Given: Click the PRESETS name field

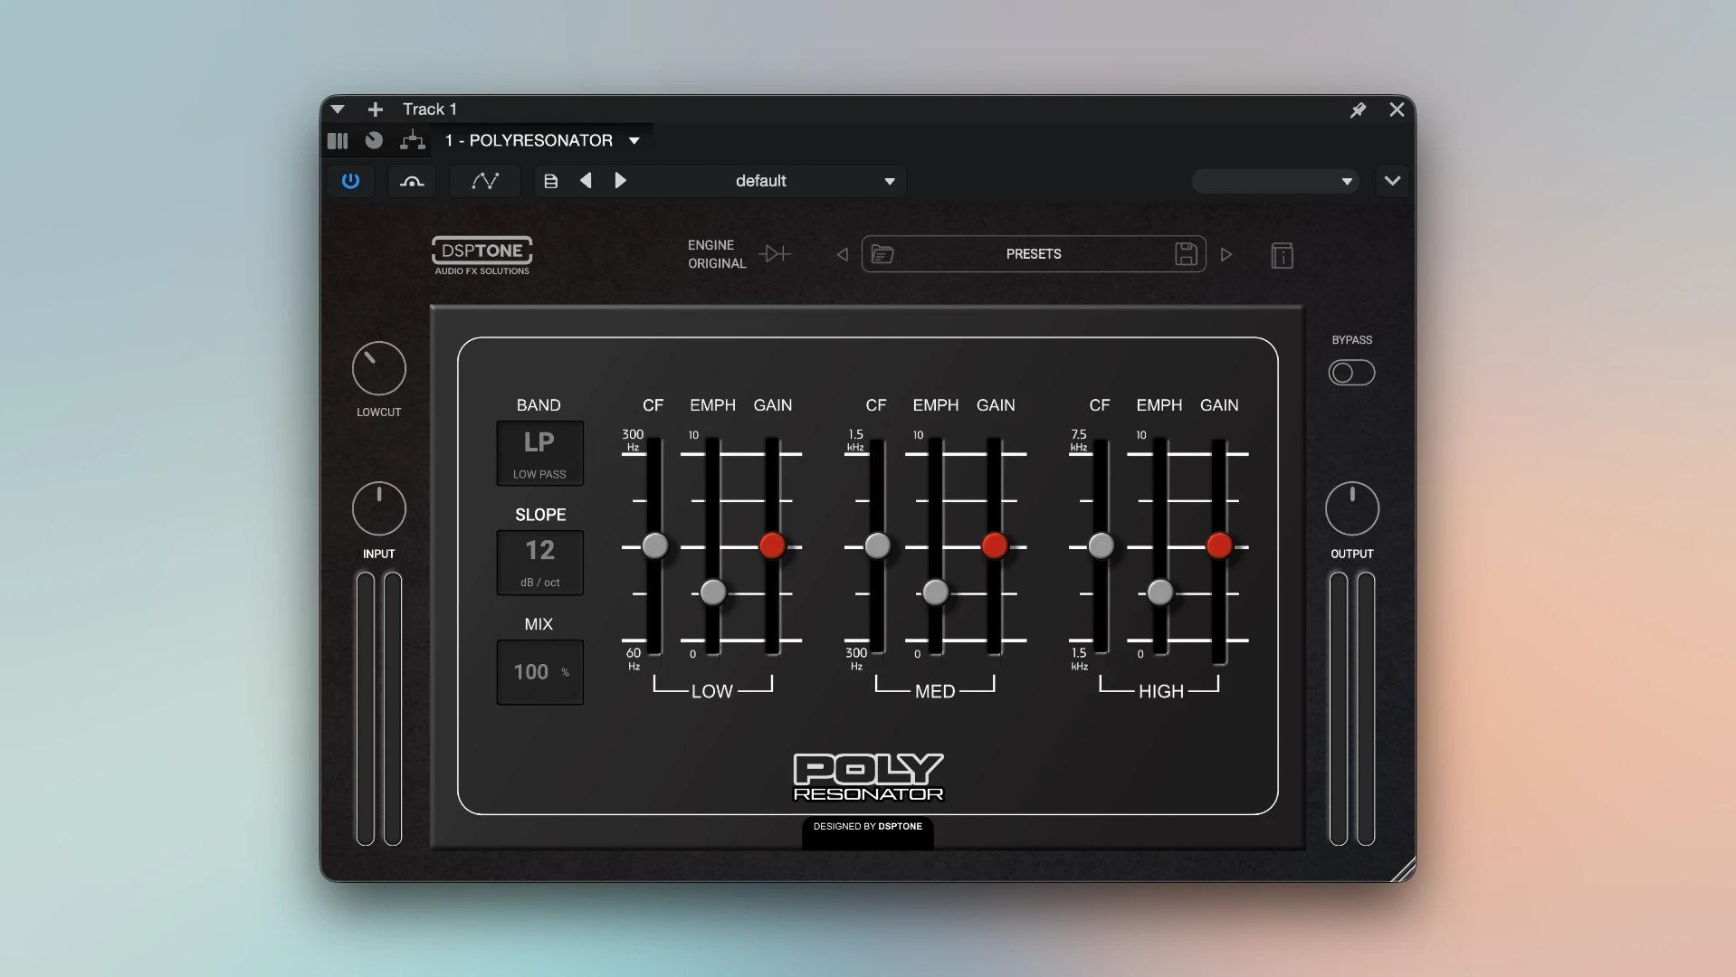Looking at the screenshot, I should pos(1034,254).
